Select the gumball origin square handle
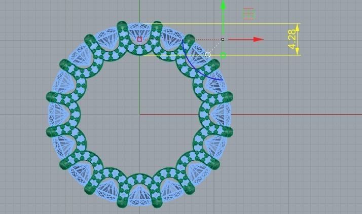 [x=223, y=39]
